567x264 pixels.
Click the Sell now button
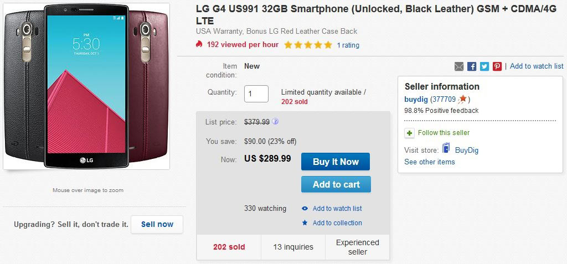tap(157, 224)
